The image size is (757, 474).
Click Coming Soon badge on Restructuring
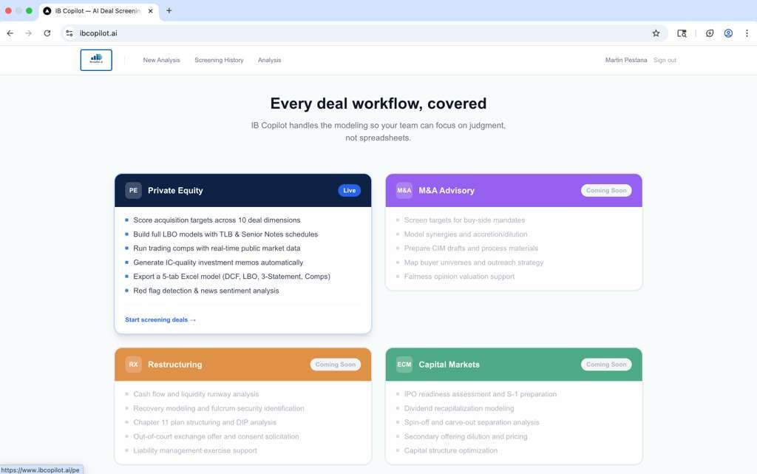pos(335,365)
